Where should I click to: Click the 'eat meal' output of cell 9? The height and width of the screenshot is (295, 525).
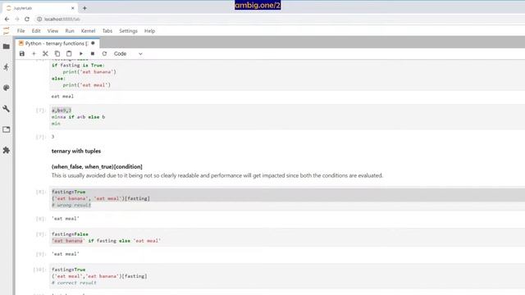click(x=66, y=254)
